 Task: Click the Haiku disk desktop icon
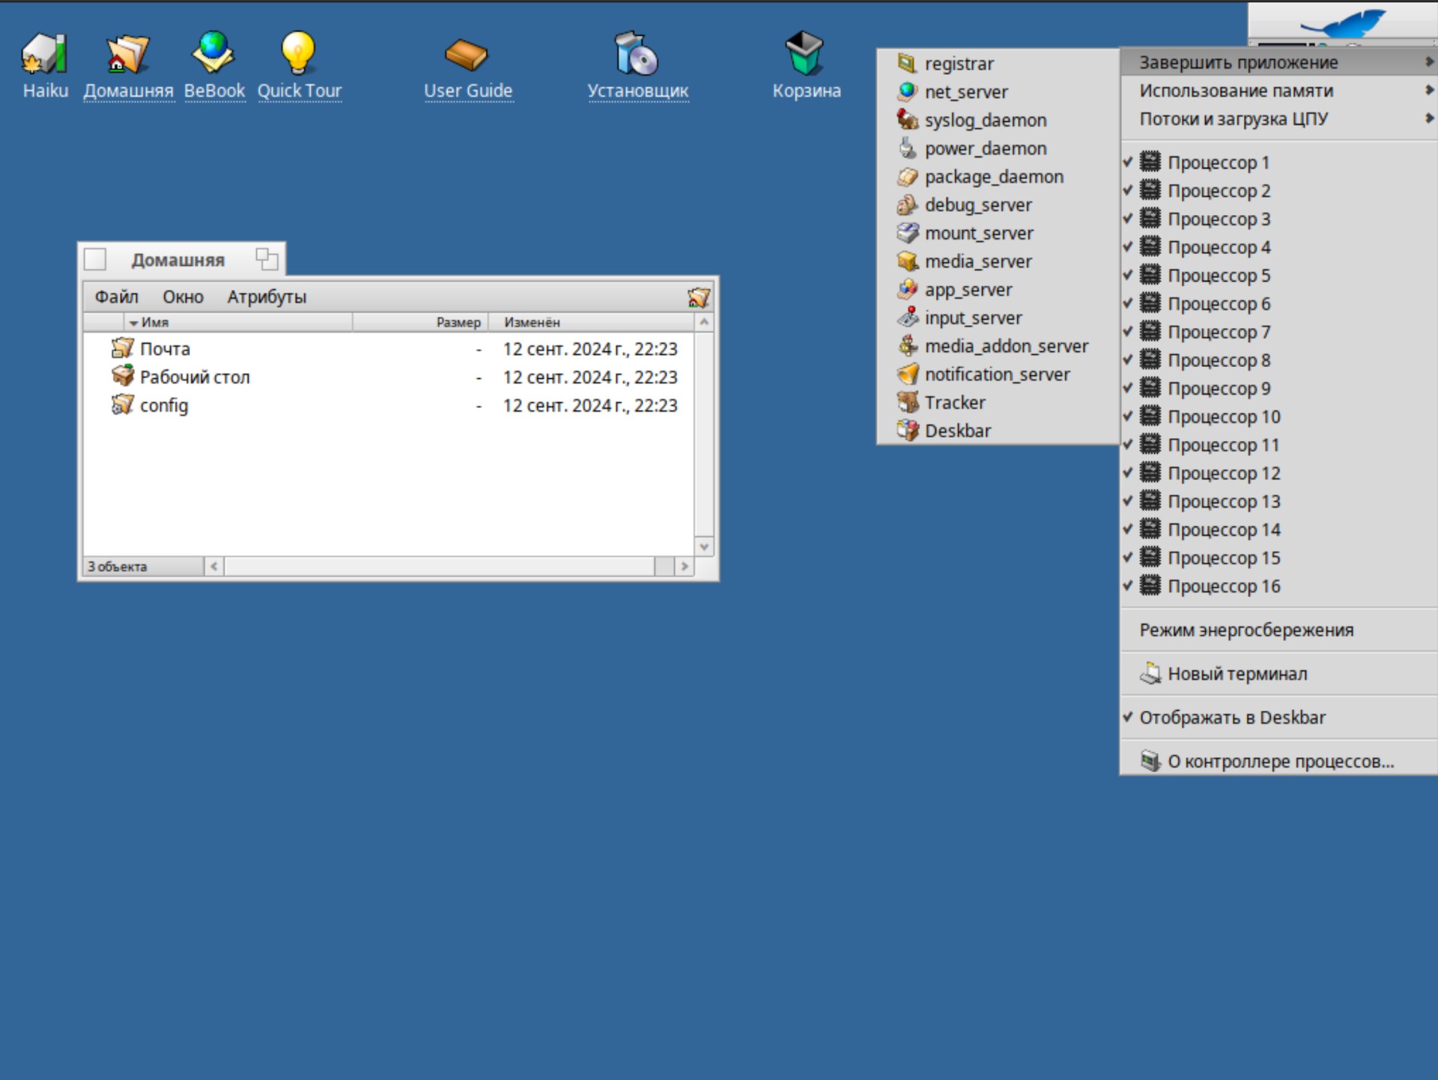pyautogui.click(x=44, y=54)
